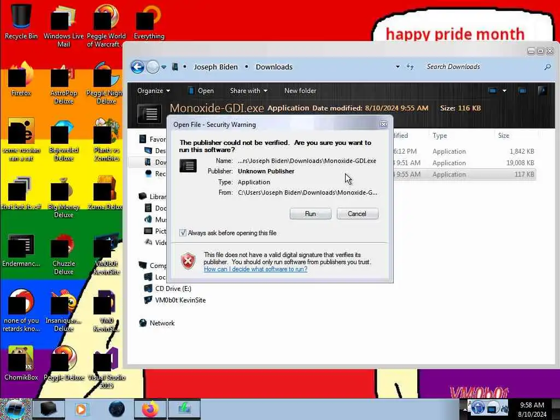Image resolution: width=560 pixels, height=420 pixels.
Task: Create a New folder from toolbar
Action: click(300, 91)
